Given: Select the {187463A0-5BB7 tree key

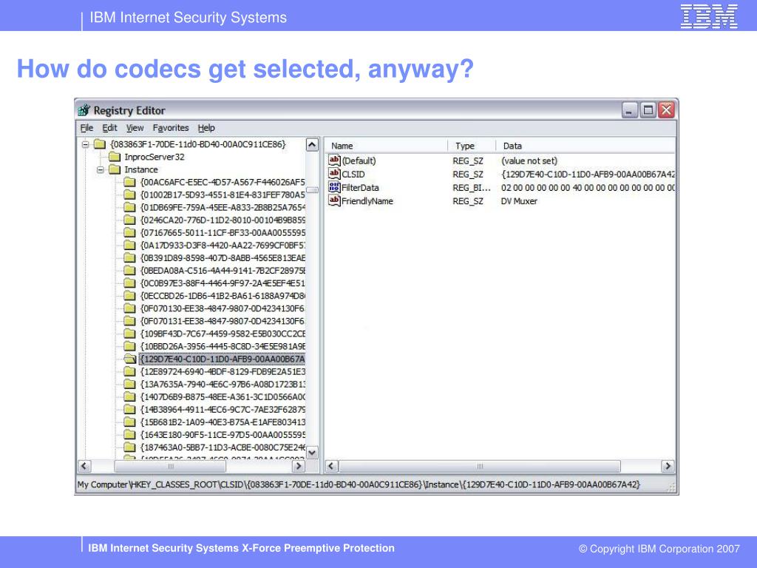Looking at the screenshot, I should [x=223, y=447].
